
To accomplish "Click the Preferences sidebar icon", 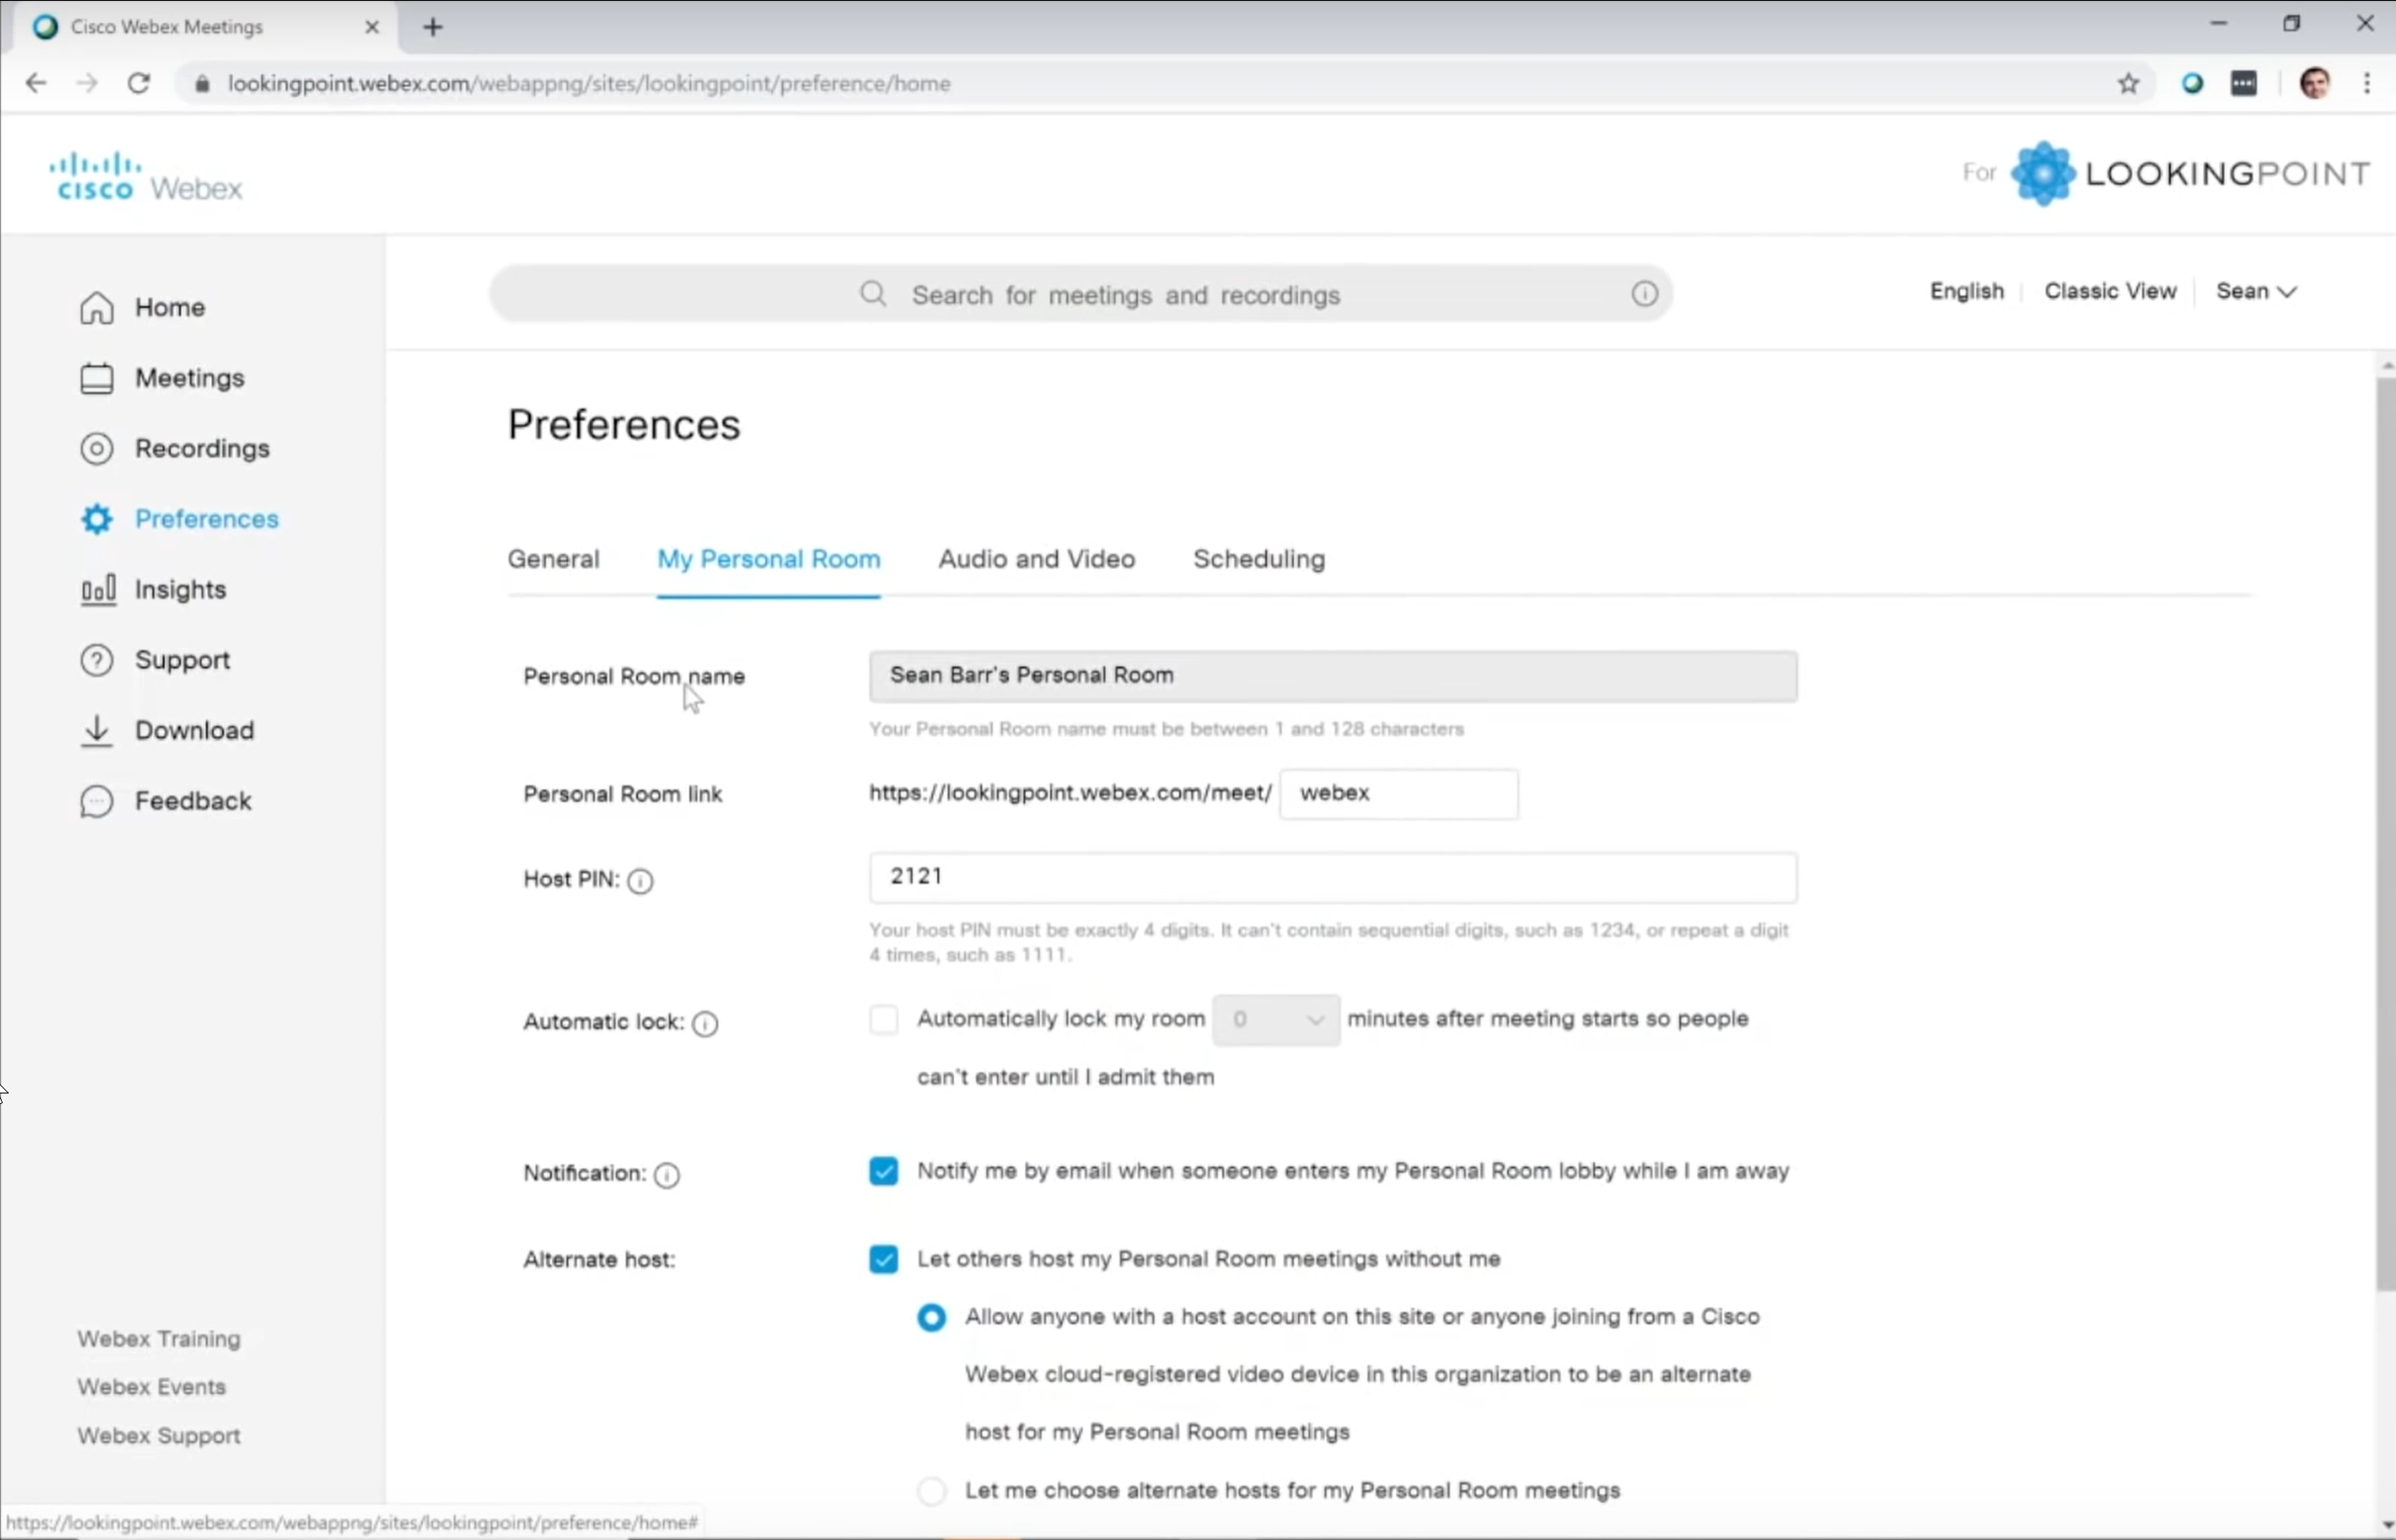I will coord(96,519).
